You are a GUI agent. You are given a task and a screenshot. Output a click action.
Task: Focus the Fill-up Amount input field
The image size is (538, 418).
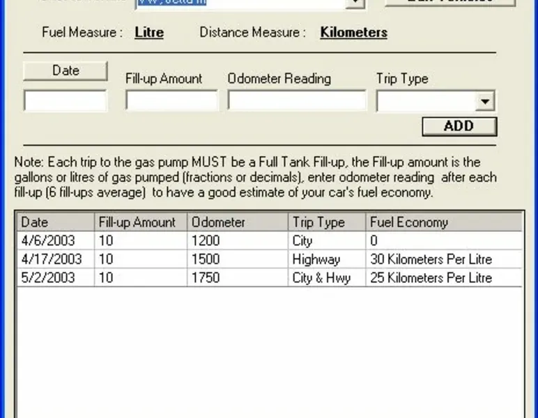tap(171, 100)
